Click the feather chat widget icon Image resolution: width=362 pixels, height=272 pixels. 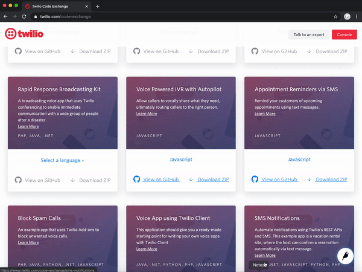coord(345,256)
